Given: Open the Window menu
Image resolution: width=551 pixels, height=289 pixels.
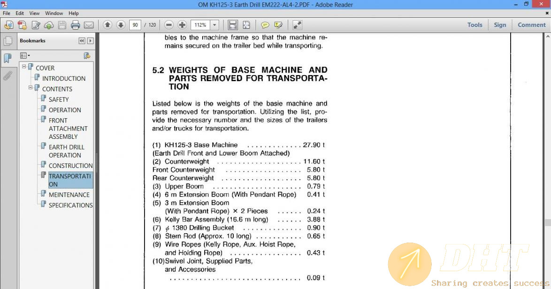Looking at the screenshot, I should [54, 13].
